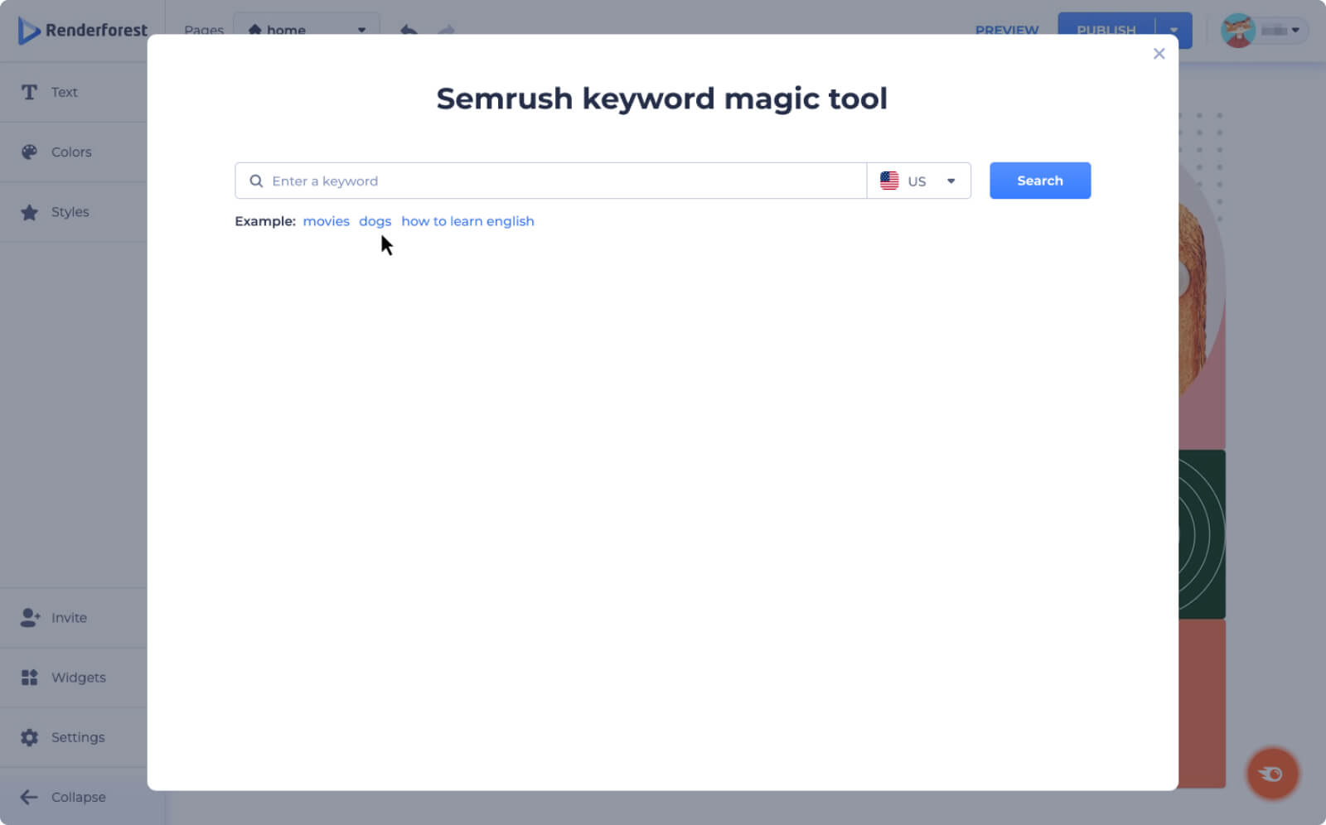Click the undo arrow in toolbar
The width and height of the screenshot is (1326, 825).
point(409,30)
